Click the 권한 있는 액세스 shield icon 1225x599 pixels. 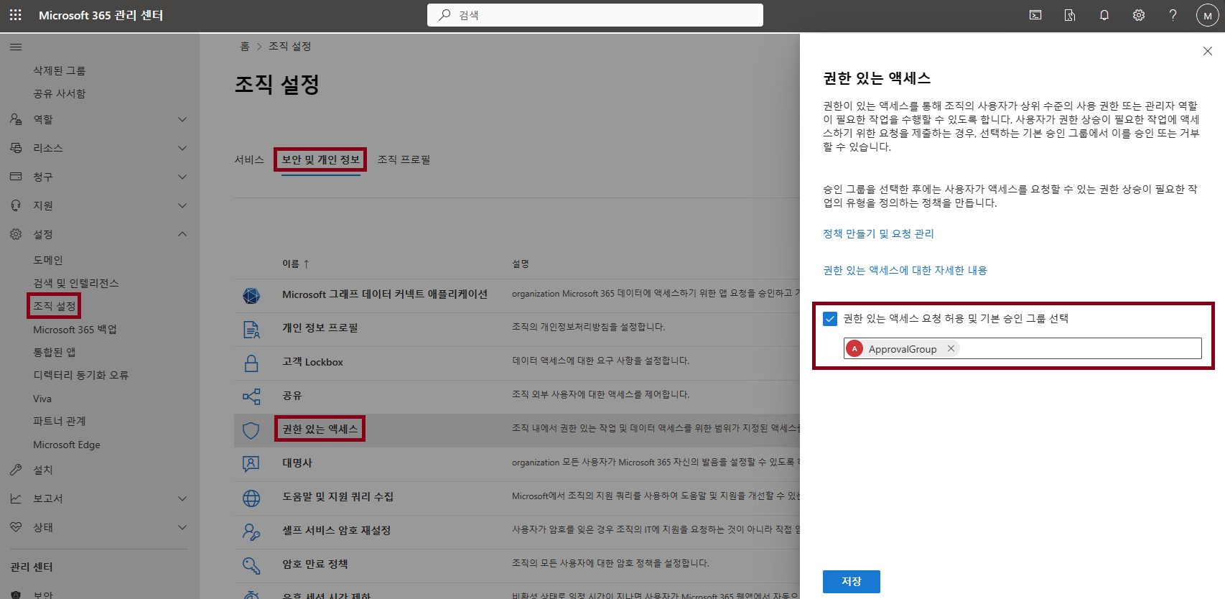(x=251, y=430)
